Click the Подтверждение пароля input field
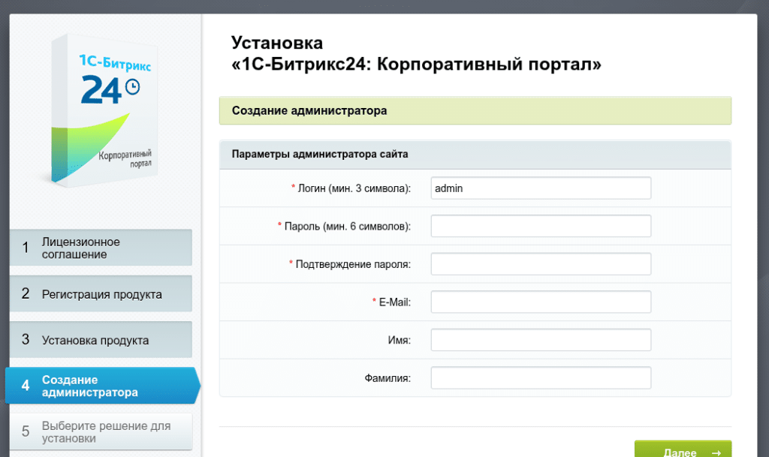 coord(540,263)
